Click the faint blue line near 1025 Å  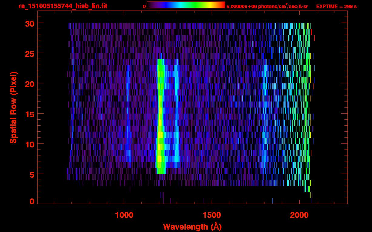click(x=128, y=121)
